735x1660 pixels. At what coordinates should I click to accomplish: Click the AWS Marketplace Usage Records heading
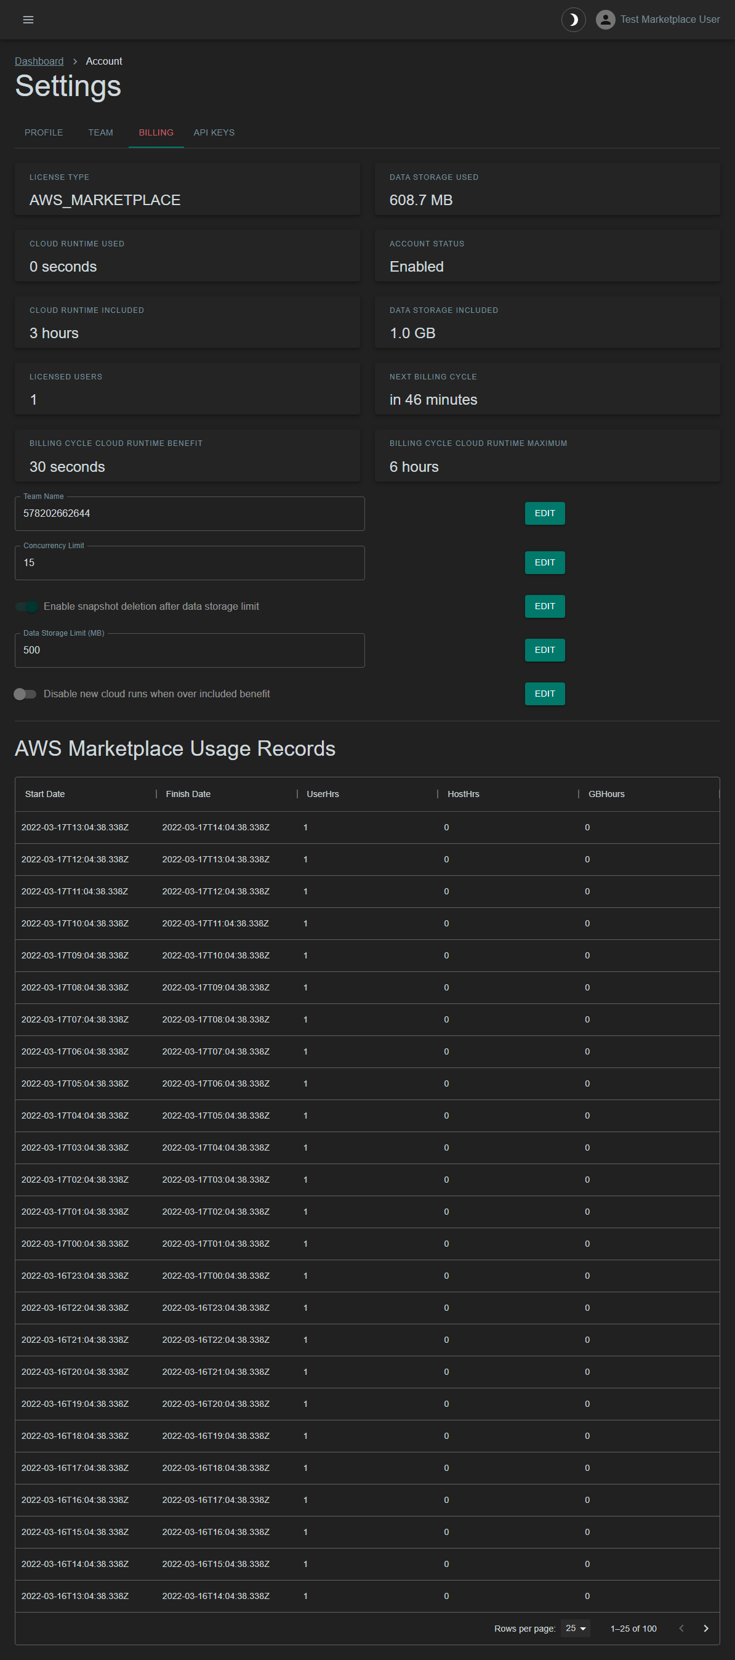point(175,749)
